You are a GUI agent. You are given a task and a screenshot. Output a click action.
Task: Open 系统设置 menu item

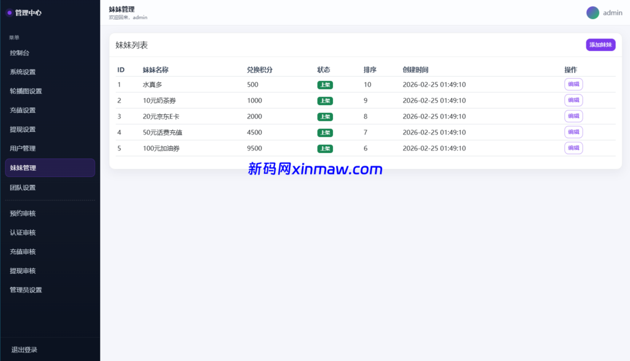click(23, 72)
